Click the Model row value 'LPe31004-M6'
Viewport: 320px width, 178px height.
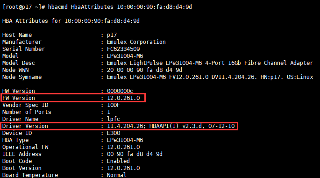[125, 56]
